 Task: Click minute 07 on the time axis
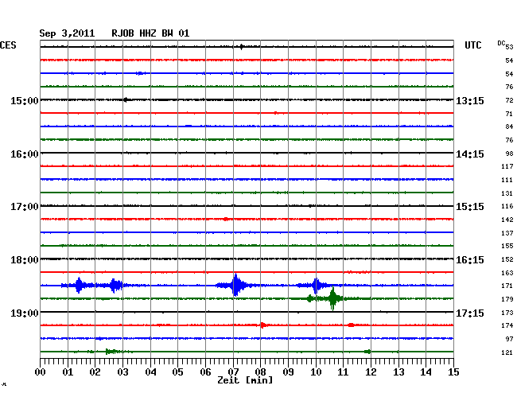233,372
